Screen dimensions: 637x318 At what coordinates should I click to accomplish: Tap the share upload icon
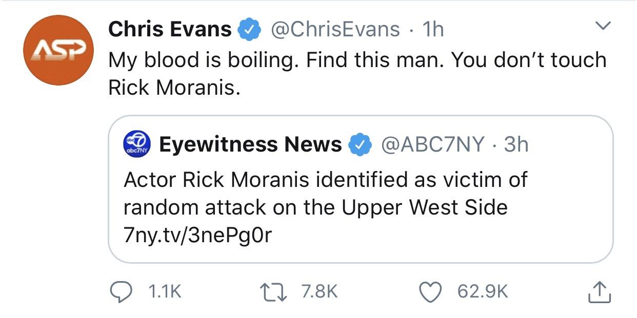click(x=600, y=291)
